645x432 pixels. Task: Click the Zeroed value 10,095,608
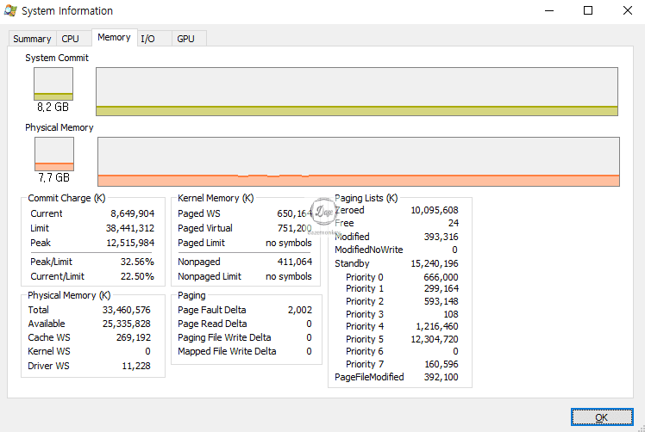435,210
